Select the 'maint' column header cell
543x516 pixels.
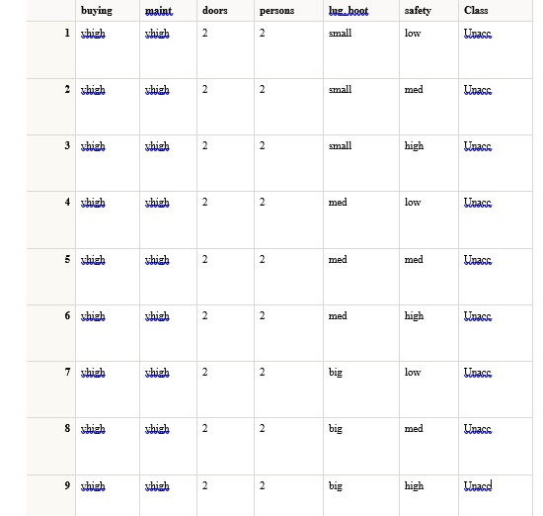pos(168,11)
